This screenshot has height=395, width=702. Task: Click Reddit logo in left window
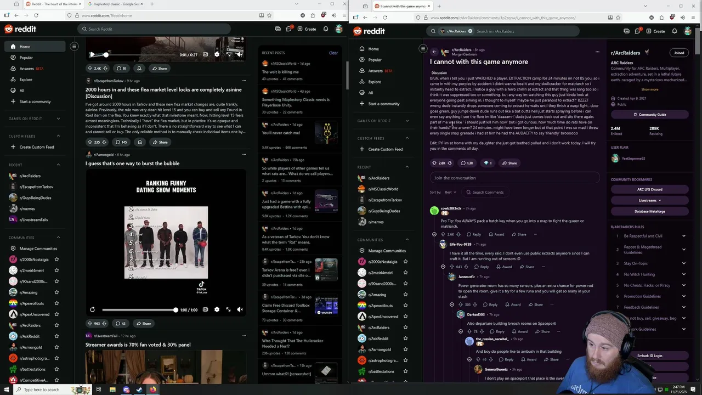pos(20,29)
